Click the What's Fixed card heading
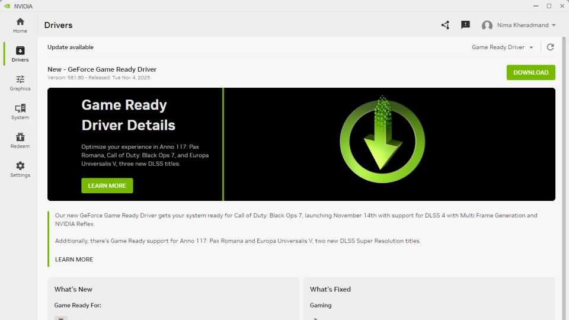The height and width of the screenshot is (320, 569). (x=330, y=289)
